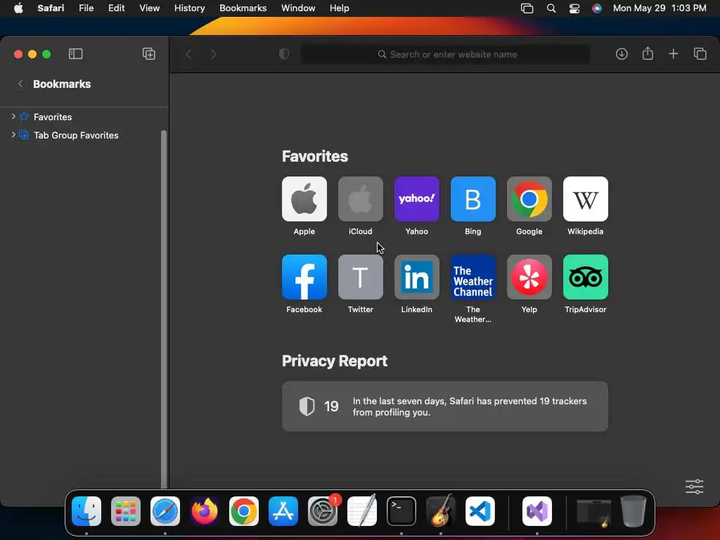Screen dimensions: 720x540
Task: Launch Google Chrome from the Dock
Action: click(x=244, y=511)
